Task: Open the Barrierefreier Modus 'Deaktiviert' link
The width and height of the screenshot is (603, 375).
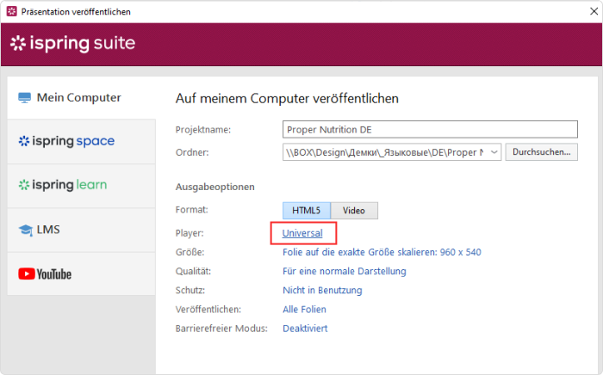Action: 305,329
